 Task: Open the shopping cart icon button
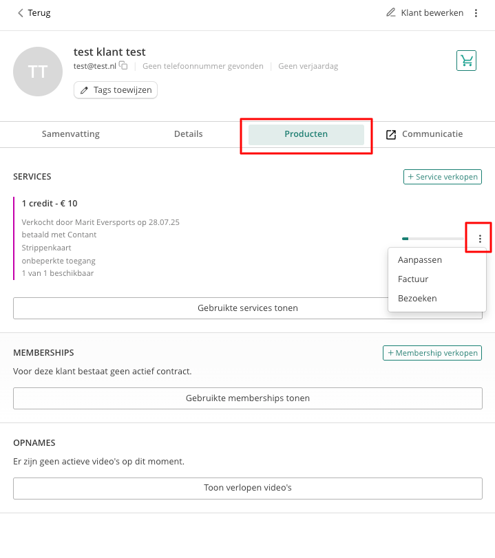pyautogui.click(x=466, y=61)
